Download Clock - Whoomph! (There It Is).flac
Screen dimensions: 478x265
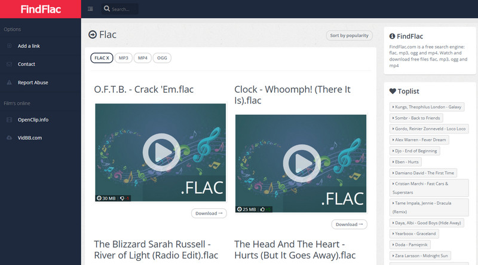[x=350, y=224]
